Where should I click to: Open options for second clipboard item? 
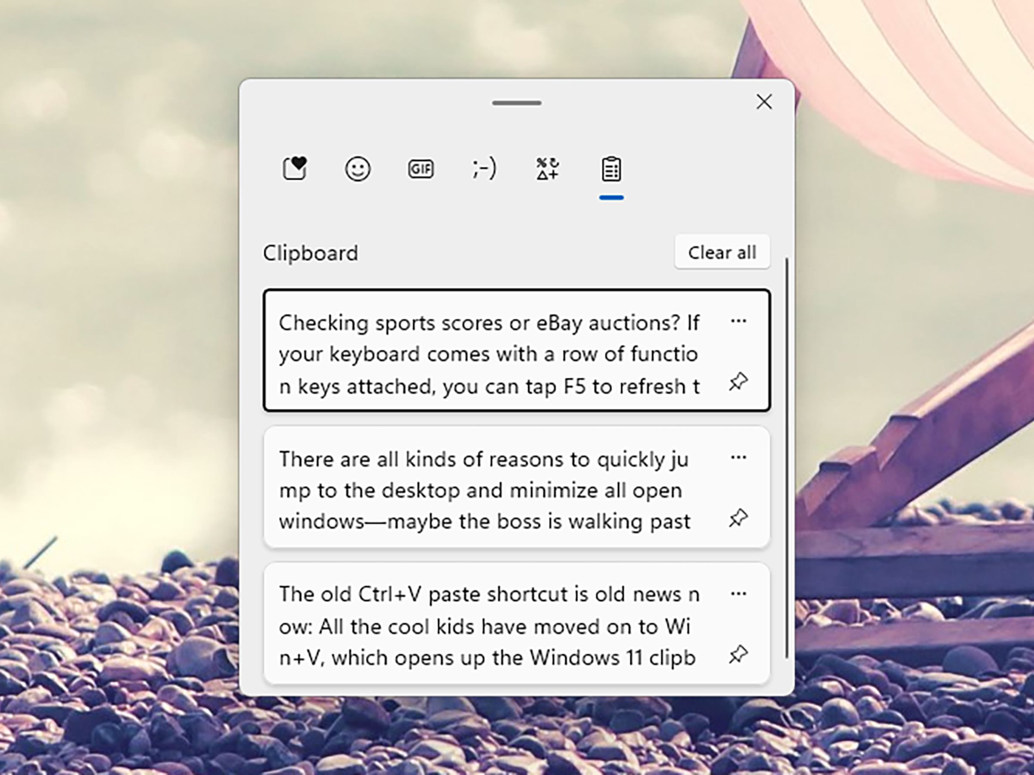[x=738, y=457]
